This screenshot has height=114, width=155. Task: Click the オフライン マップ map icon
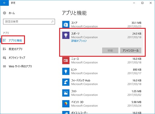pos(5,58)
